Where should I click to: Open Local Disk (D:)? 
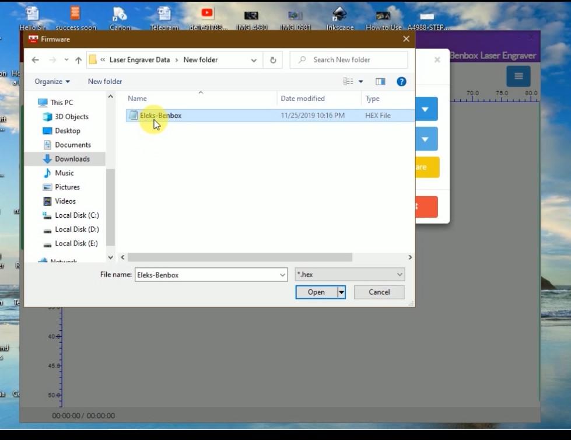point(76,229)
